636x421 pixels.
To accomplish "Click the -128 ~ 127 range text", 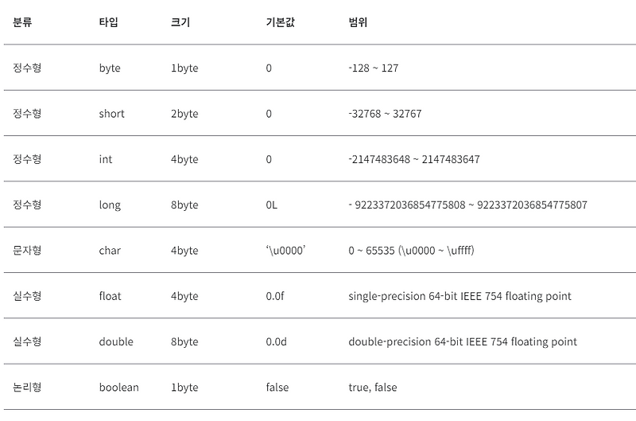I will click(x=374, y=68).
